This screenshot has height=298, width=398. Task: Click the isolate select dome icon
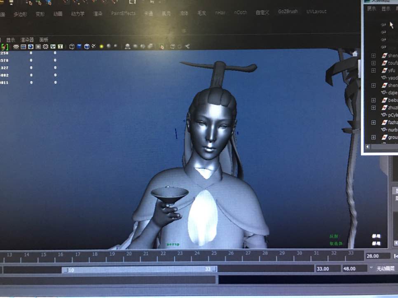(128, 47)
